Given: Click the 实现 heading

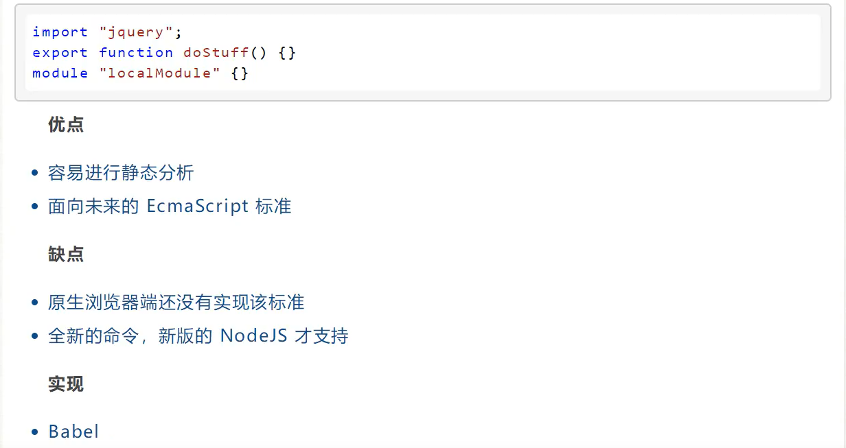Looking at the screenshot, I should pos(66,384).
